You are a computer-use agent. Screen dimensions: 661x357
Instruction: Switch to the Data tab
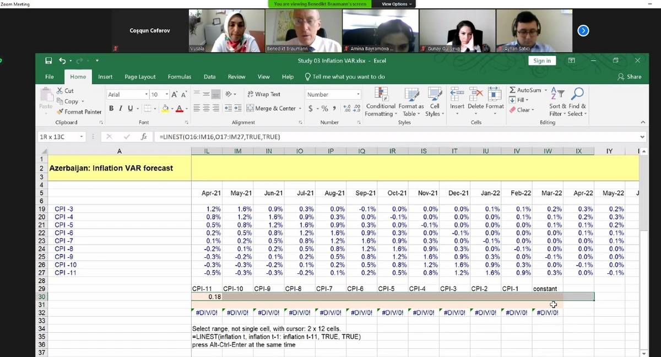[209, 77]
